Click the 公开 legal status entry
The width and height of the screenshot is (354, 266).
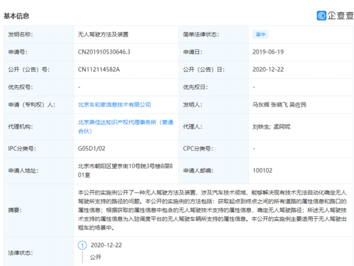point(96,257)
